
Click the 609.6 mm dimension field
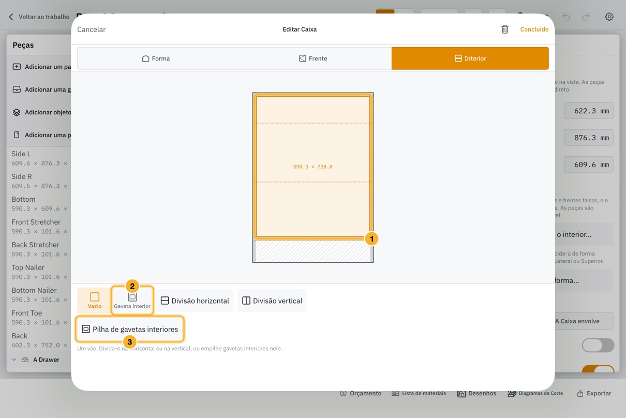tap(588, 165)
